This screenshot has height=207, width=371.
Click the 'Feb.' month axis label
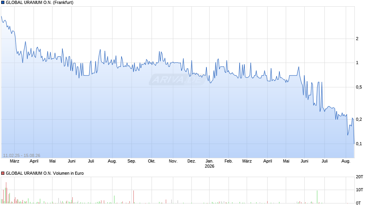tap(229, 161)
